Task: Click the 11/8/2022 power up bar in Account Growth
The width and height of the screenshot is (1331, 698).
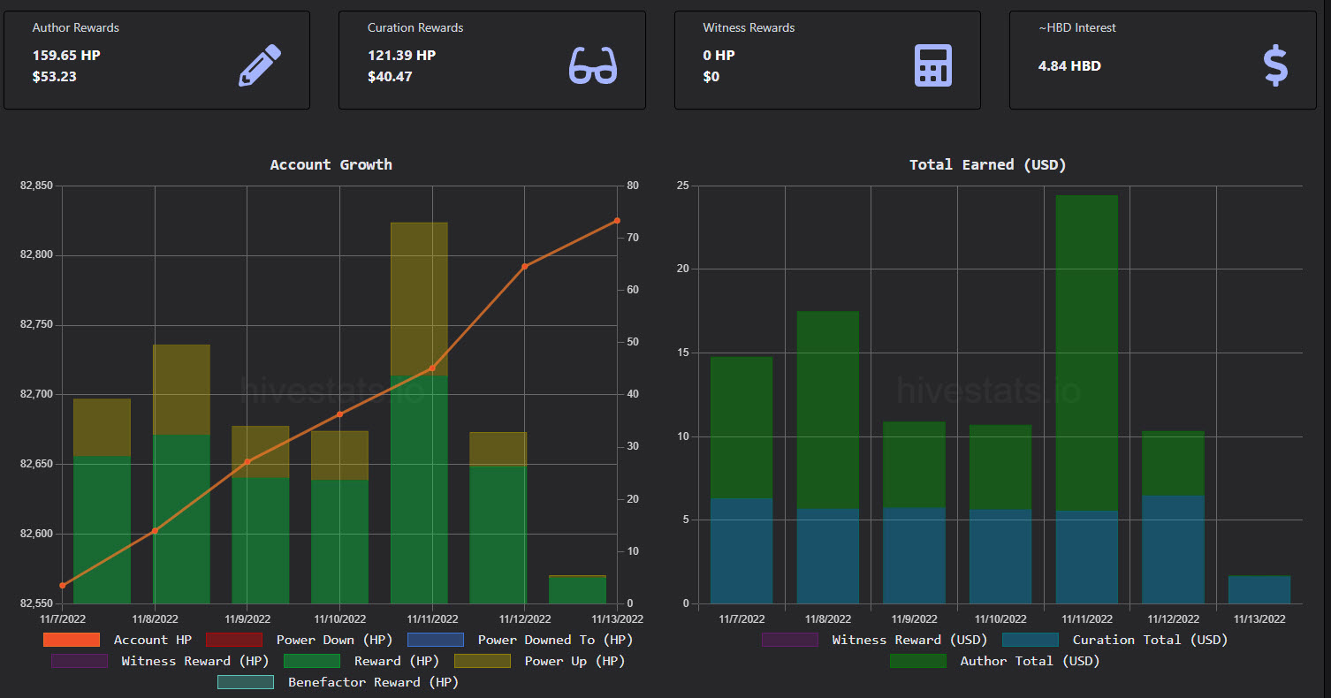Action: tap(181, 389)
